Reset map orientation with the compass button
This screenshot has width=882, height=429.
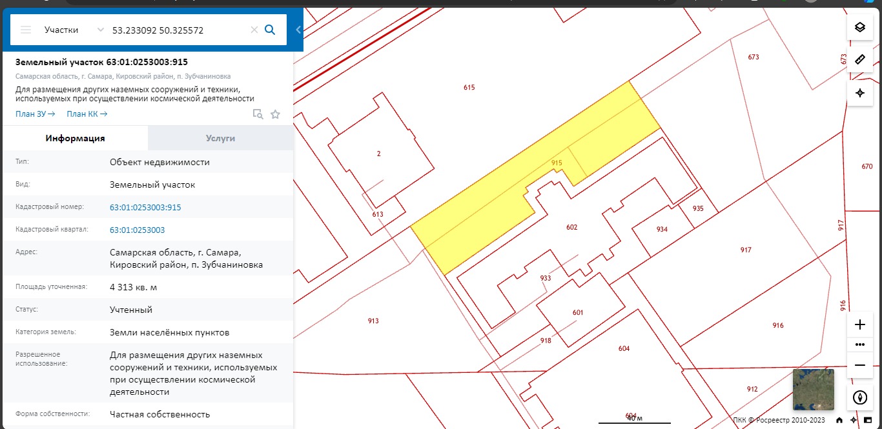859,397
